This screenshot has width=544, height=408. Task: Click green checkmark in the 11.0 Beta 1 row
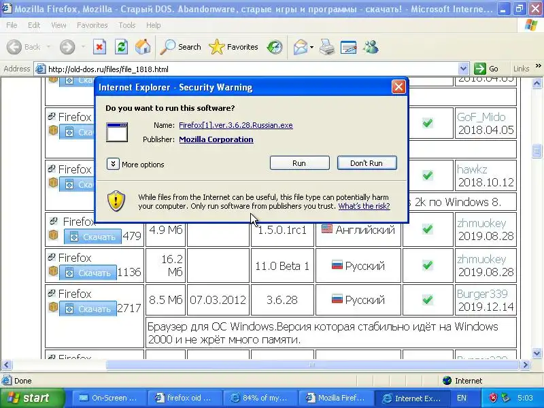(428, 265)
